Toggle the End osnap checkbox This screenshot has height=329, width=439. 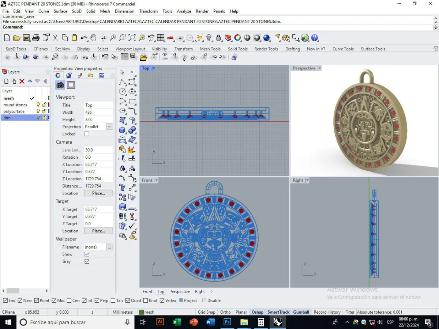(5, 300)
